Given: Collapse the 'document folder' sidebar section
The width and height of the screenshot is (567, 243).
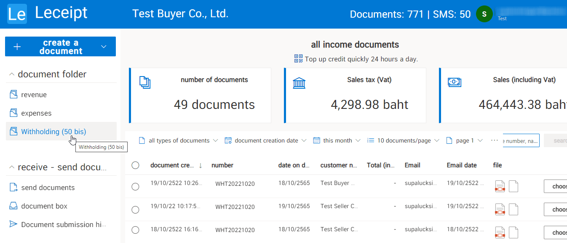Looking at the screenshot, I should tap(12, 74).
